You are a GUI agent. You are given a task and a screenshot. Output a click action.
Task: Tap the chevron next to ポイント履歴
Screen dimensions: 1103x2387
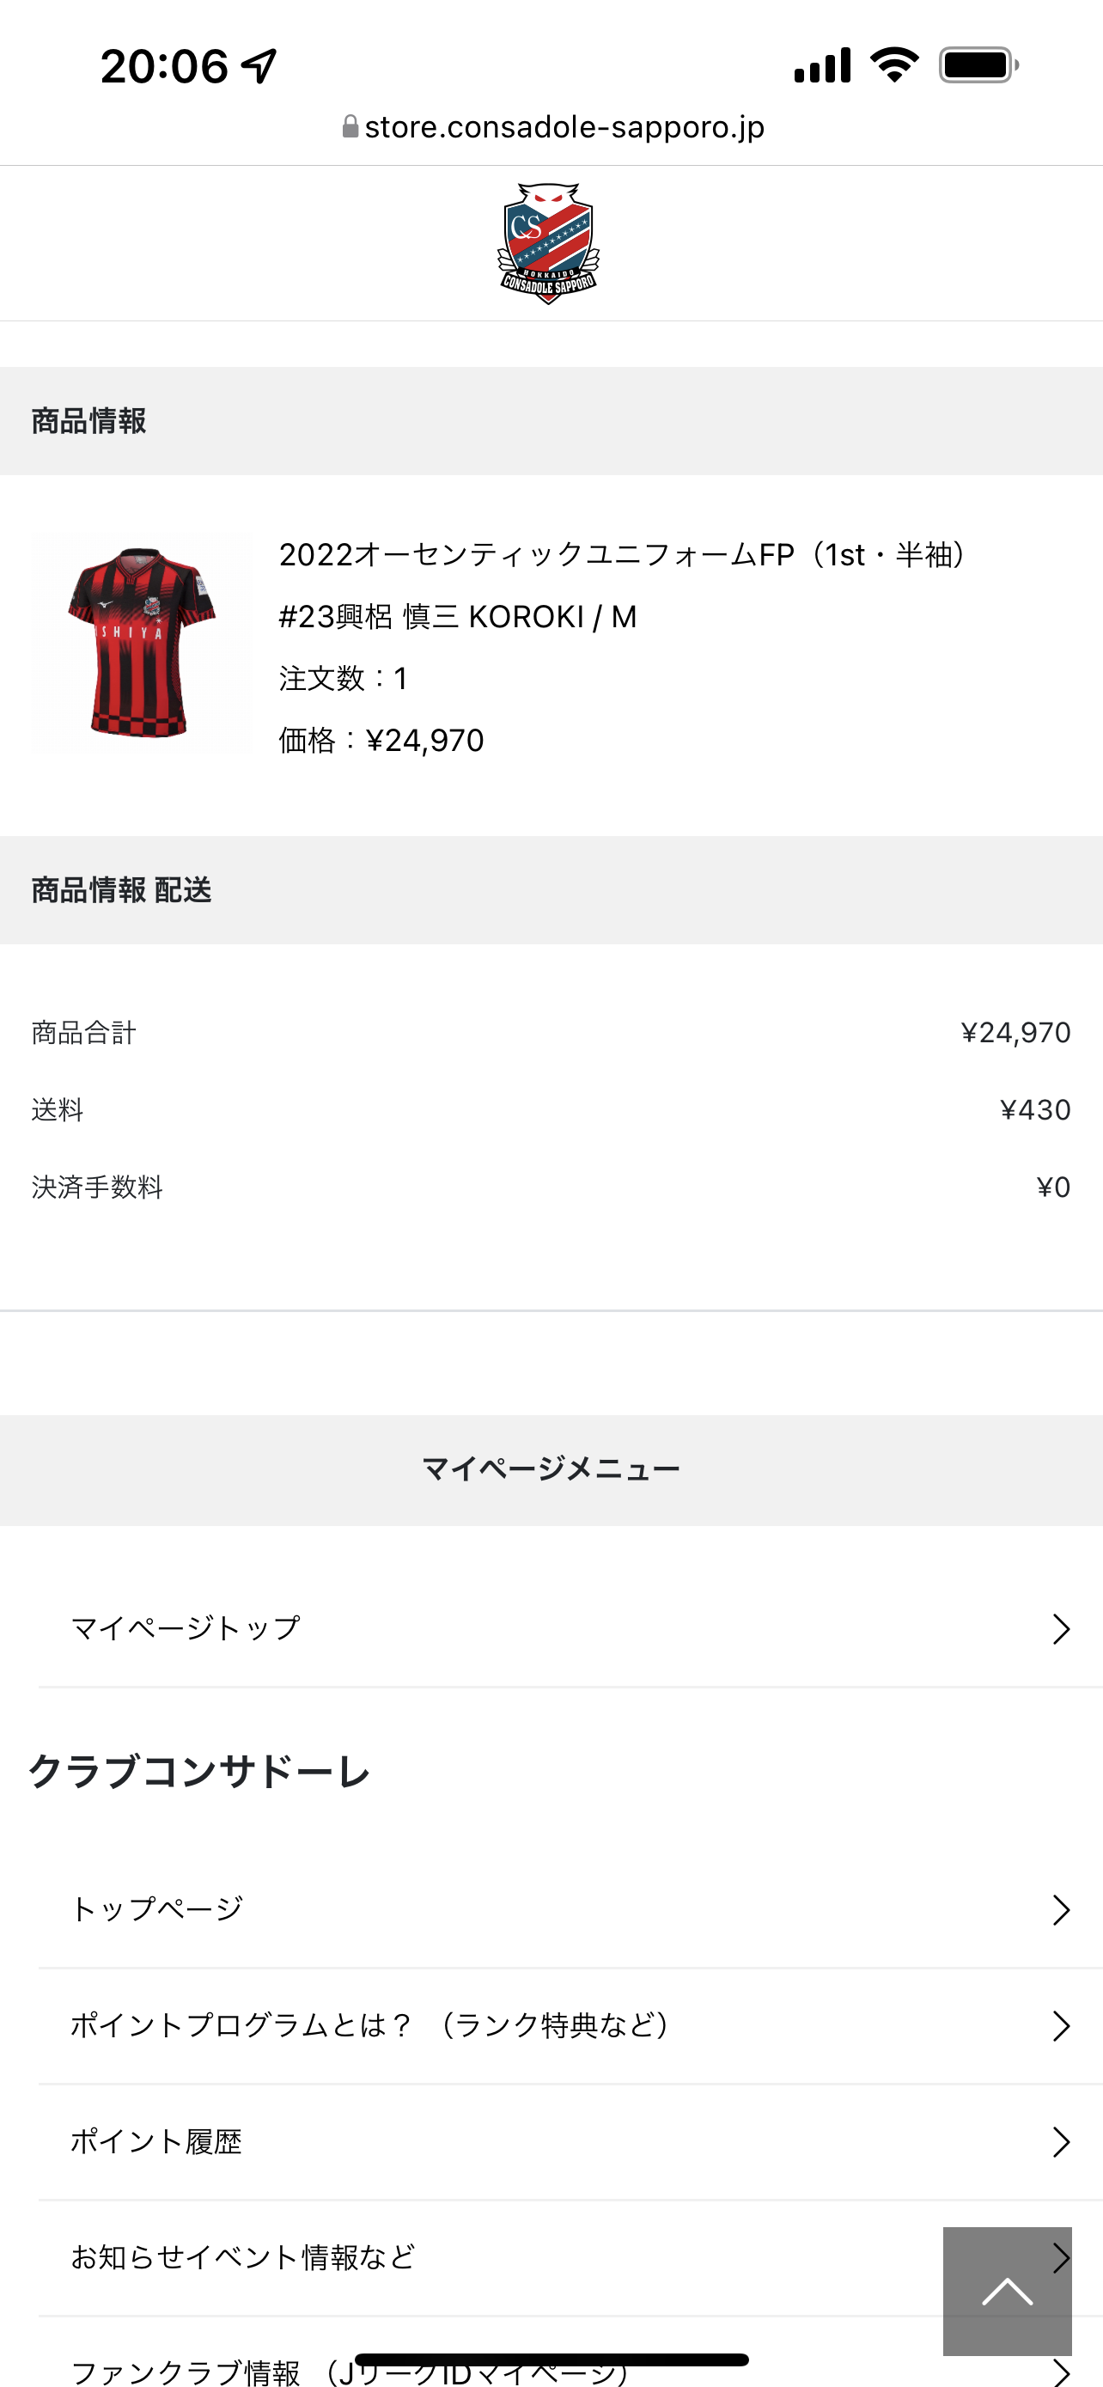(x=1060, y=2141)
